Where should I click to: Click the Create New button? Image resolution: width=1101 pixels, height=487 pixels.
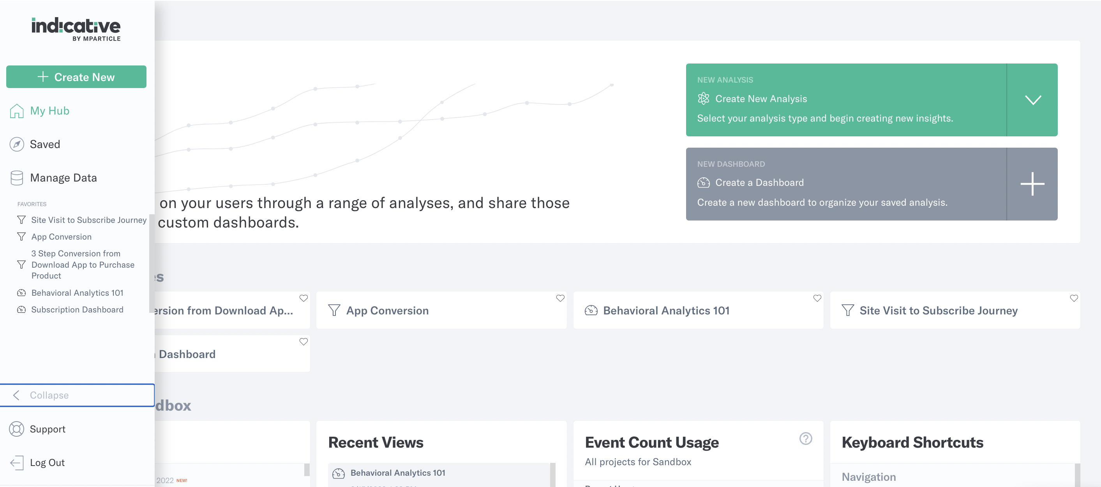[76, 76]
